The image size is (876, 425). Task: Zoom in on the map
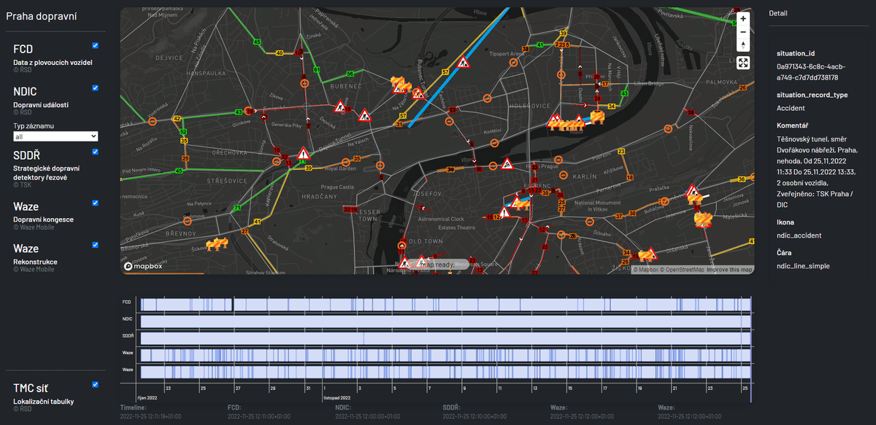click(743, 18)
